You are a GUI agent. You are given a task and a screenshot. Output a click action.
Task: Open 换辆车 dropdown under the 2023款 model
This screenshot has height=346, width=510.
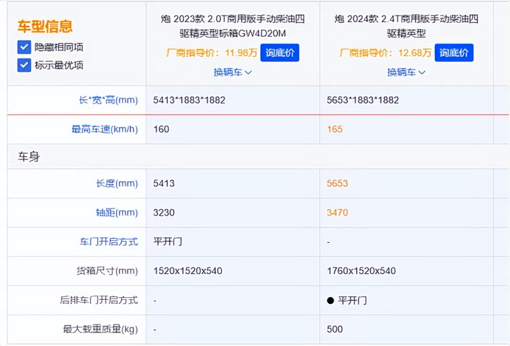point(233,72)
